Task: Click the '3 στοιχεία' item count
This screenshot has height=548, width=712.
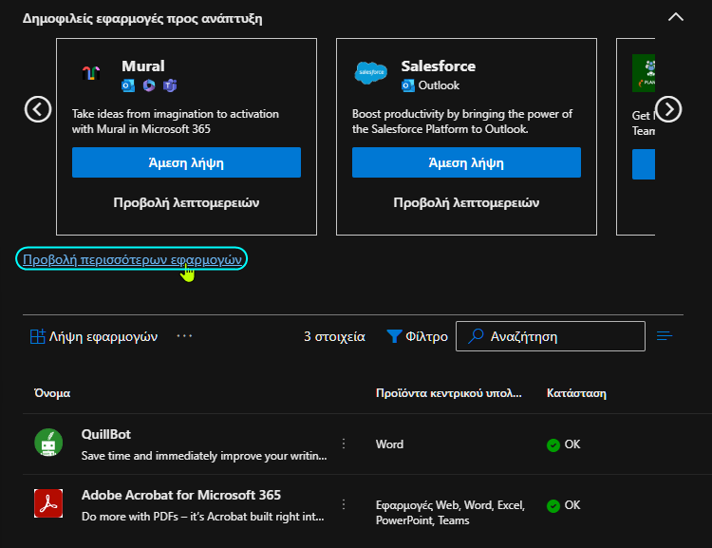Action: pyautogui.click(x=334, y=337)
